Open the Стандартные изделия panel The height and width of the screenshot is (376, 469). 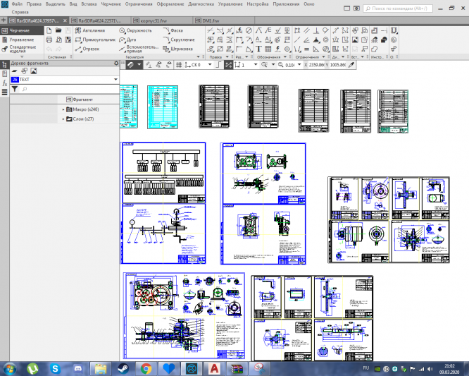click(21, 50)
